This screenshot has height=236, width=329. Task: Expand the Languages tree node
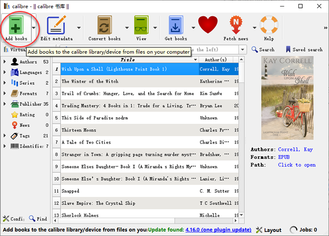coord(5,72)
